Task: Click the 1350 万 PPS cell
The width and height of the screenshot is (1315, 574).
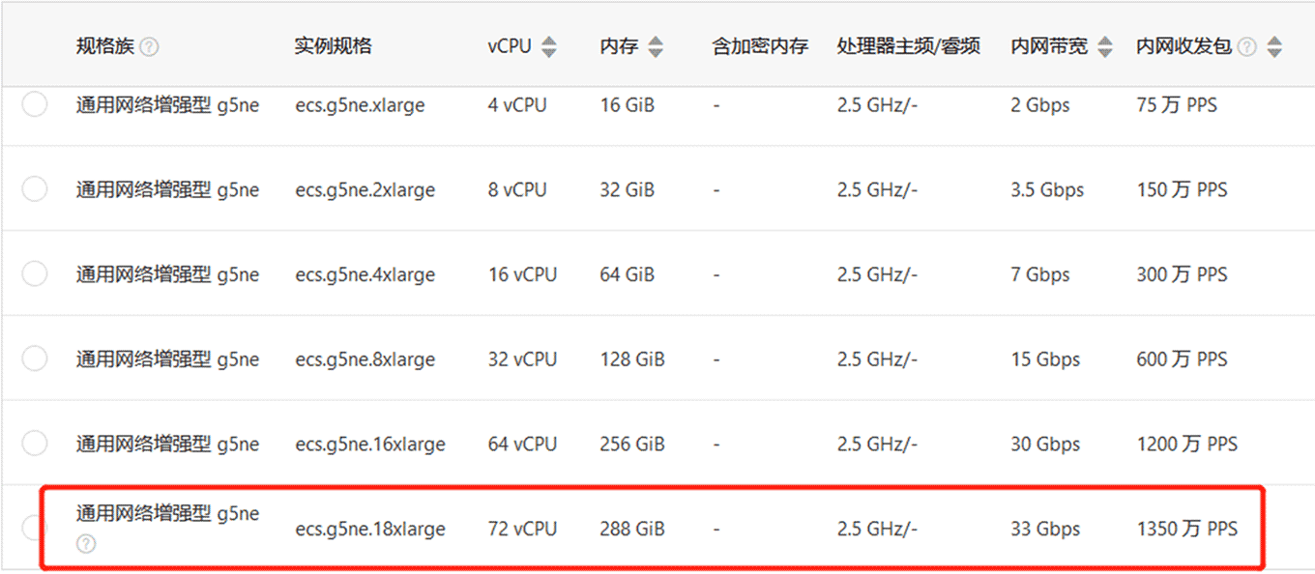Action: (x=1187, y=529)
